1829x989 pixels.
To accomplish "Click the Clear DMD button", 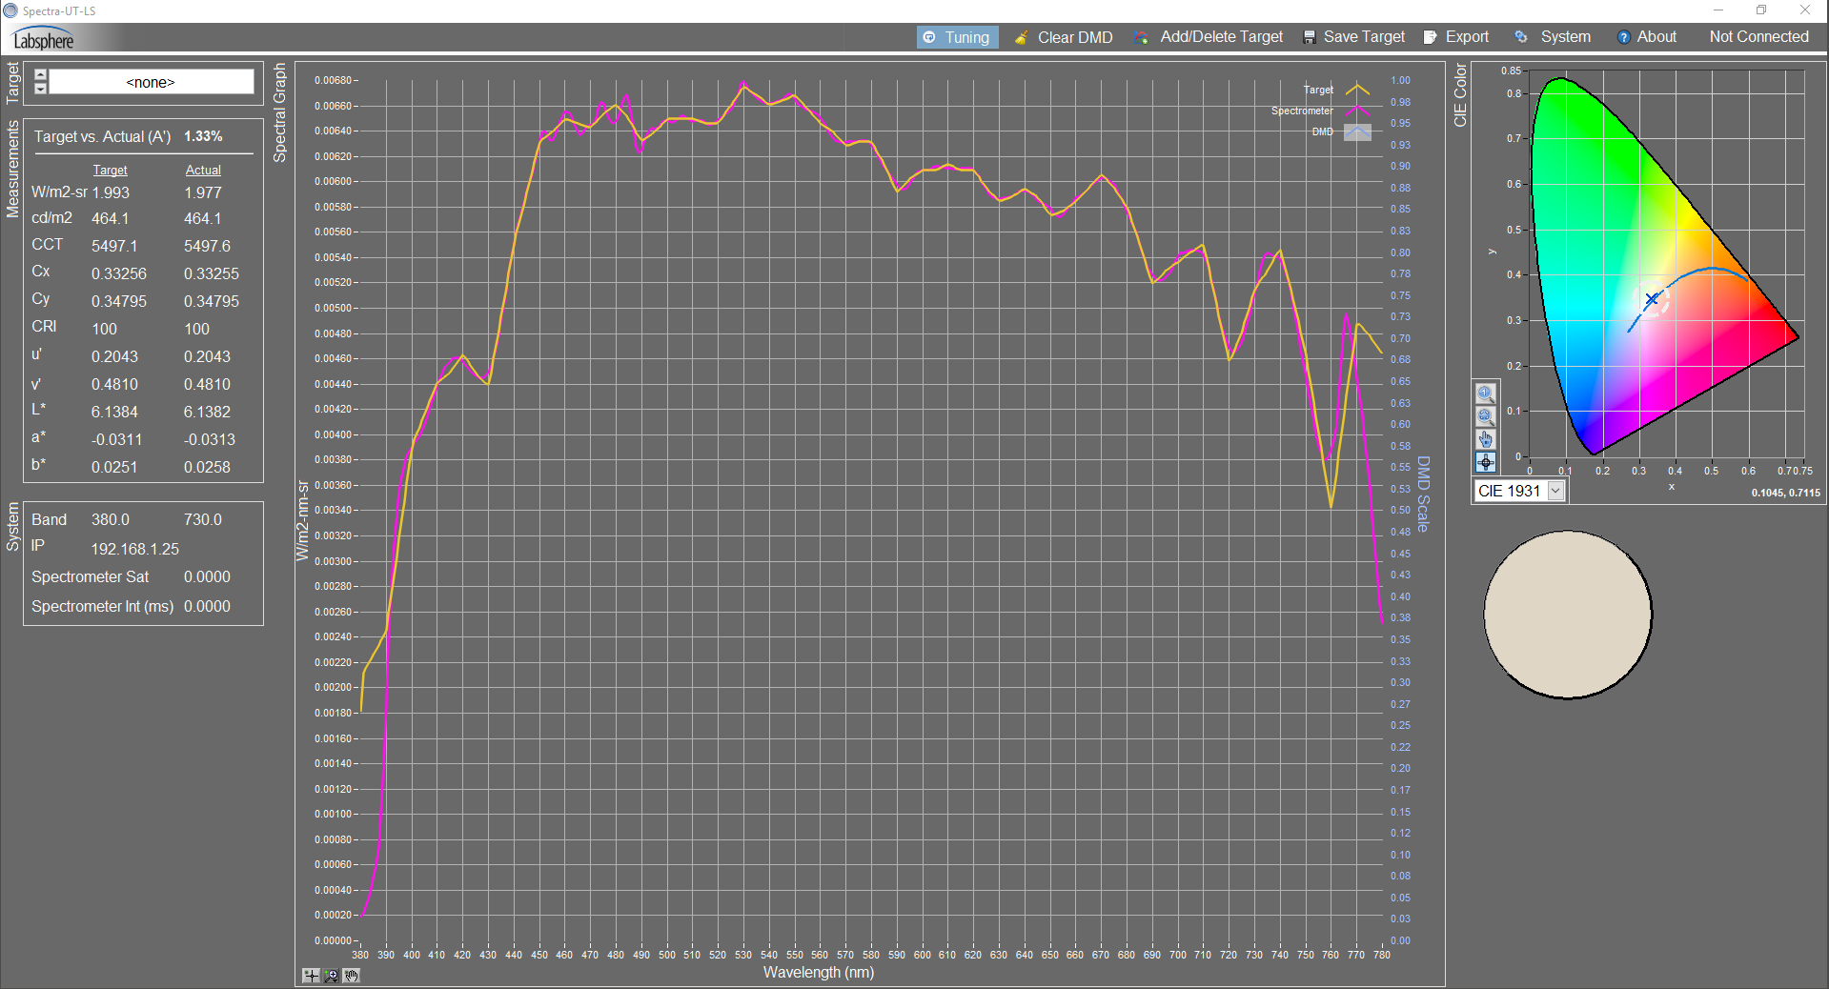I will coord(1064,37).
